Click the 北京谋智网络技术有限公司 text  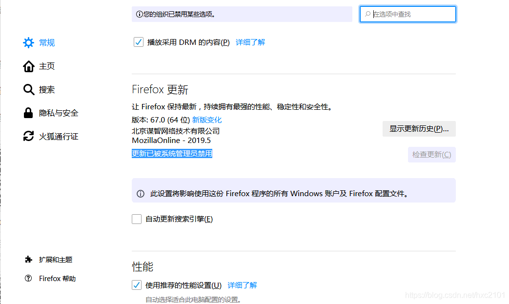tap(176, 131)
